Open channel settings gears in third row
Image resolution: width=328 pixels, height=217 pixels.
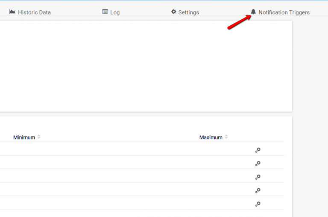[x=258, y=177]
